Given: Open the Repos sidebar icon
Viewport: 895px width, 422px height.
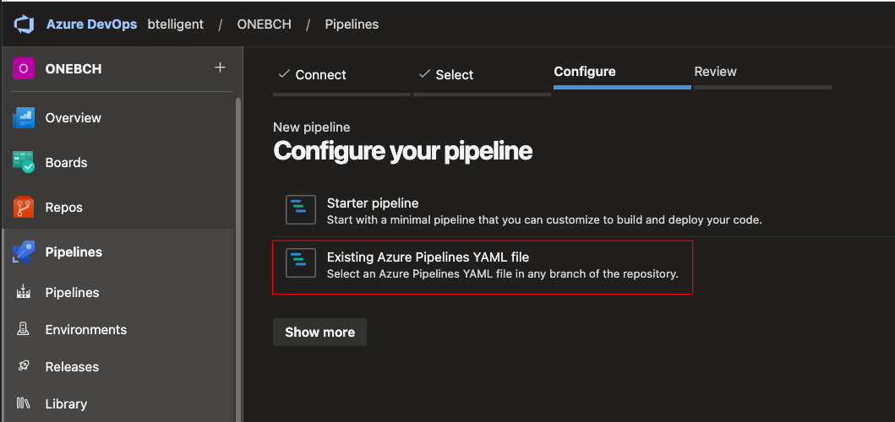Looking at the screenshot, I should pyautogui.click(x=24, y=208).
